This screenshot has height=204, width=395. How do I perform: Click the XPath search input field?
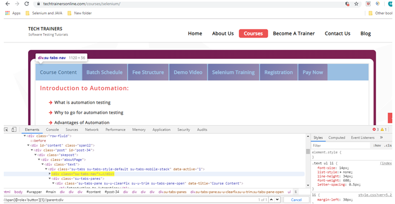point(130,200)
